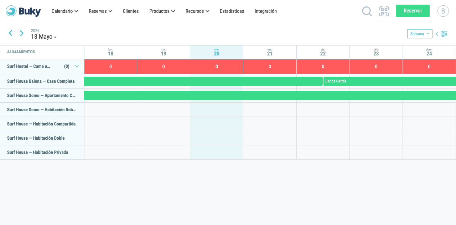Collapse the side panel using the arrow beside the filters icon

coord(437,34)
